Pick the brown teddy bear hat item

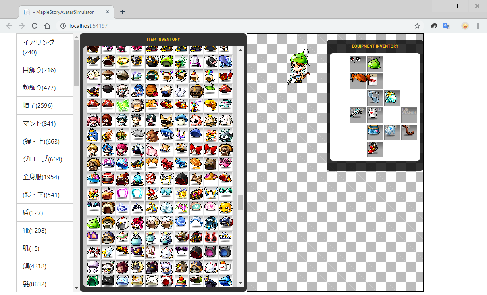pos(152,134)
